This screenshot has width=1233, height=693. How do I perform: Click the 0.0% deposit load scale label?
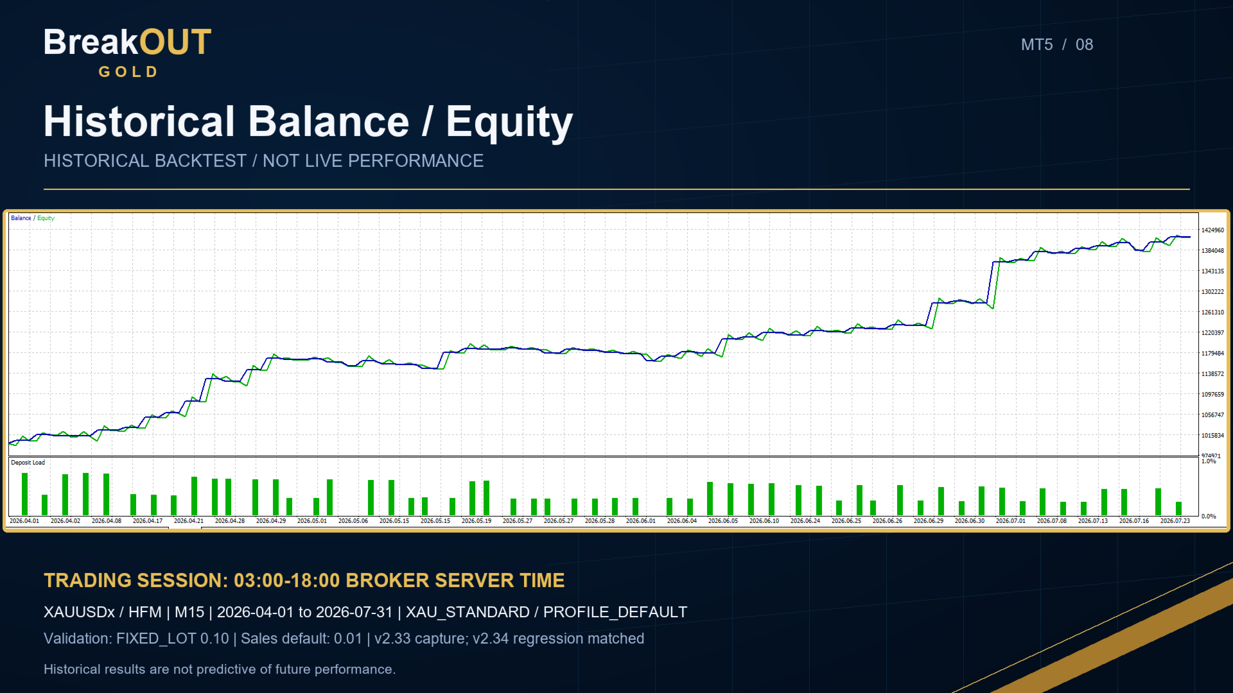[x=1209, y=517]
